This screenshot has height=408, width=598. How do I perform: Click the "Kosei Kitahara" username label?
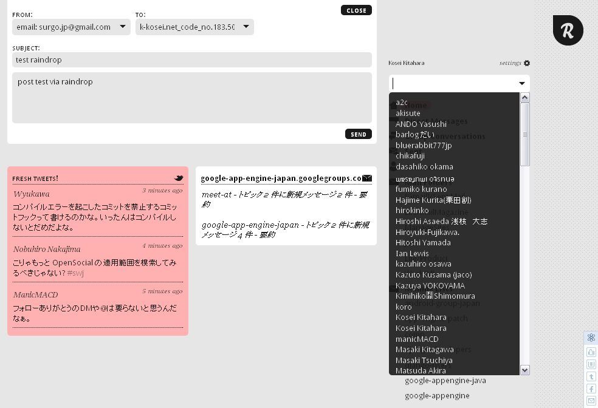click(406, 63)
